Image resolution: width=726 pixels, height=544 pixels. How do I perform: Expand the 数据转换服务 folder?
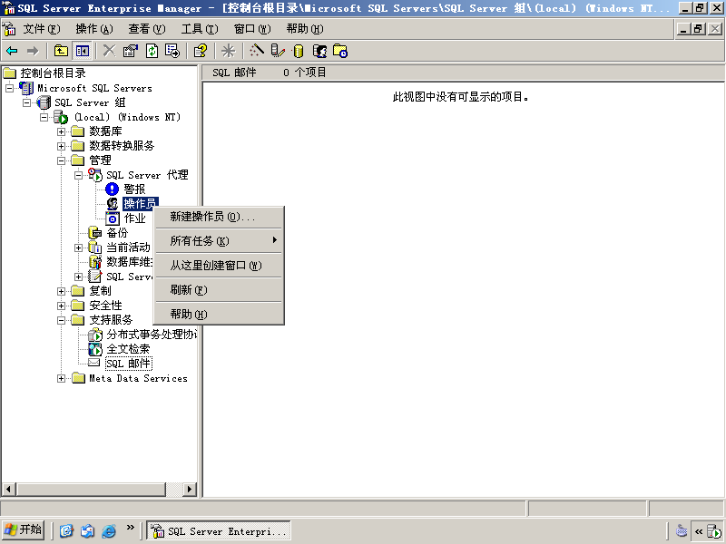pos(61,146)
